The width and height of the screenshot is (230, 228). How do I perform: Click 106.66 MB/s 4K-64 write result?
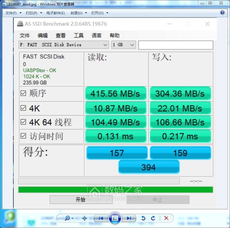coord(180,122)
